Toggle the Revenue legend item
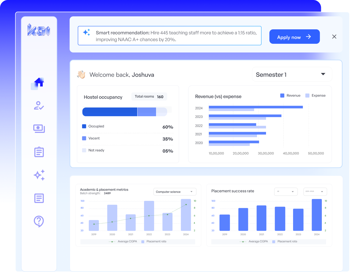The width and height of the screenshot is (350, 272). click(290, 96)
